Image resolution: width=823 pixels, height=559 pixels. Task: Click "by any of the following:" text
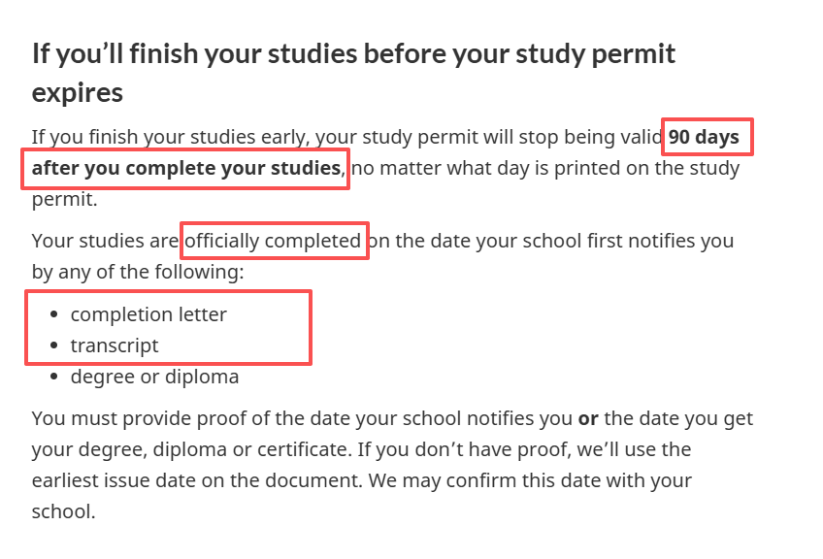(138, 272)
